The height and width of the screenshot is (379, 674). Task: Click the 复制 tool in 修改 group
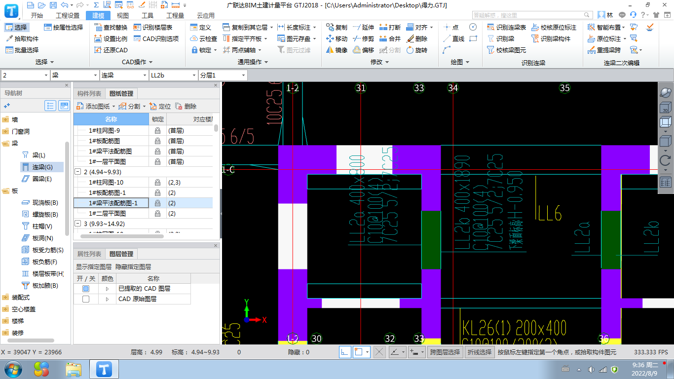pyautogui.click(x=337, y=27)
